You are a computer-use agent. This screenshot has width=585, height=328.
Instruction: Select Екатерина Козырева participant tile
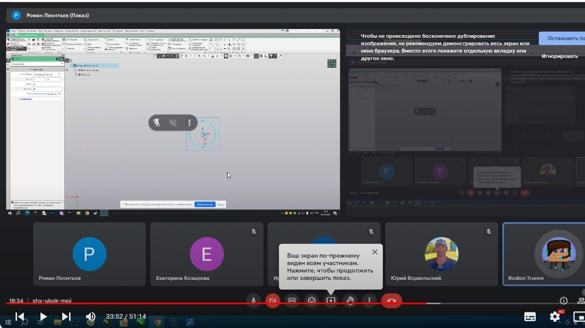click(x=207, y=255)
